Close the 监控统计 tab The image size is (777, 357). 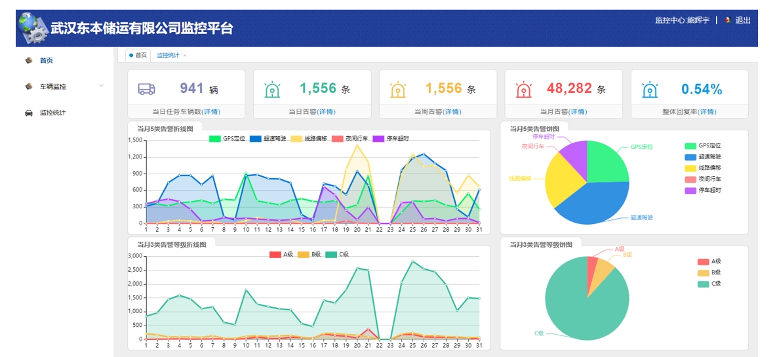[185, 56]
